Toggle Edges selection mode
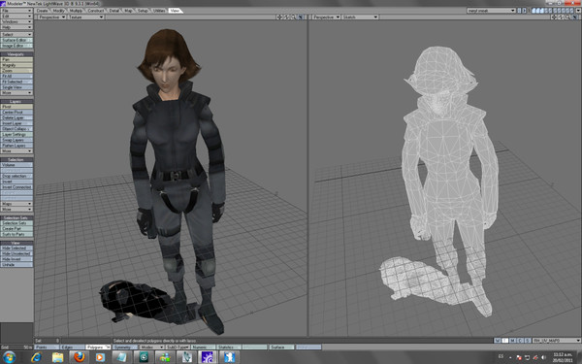The height and width of the screenshot is (364, 582). [72, 347]
